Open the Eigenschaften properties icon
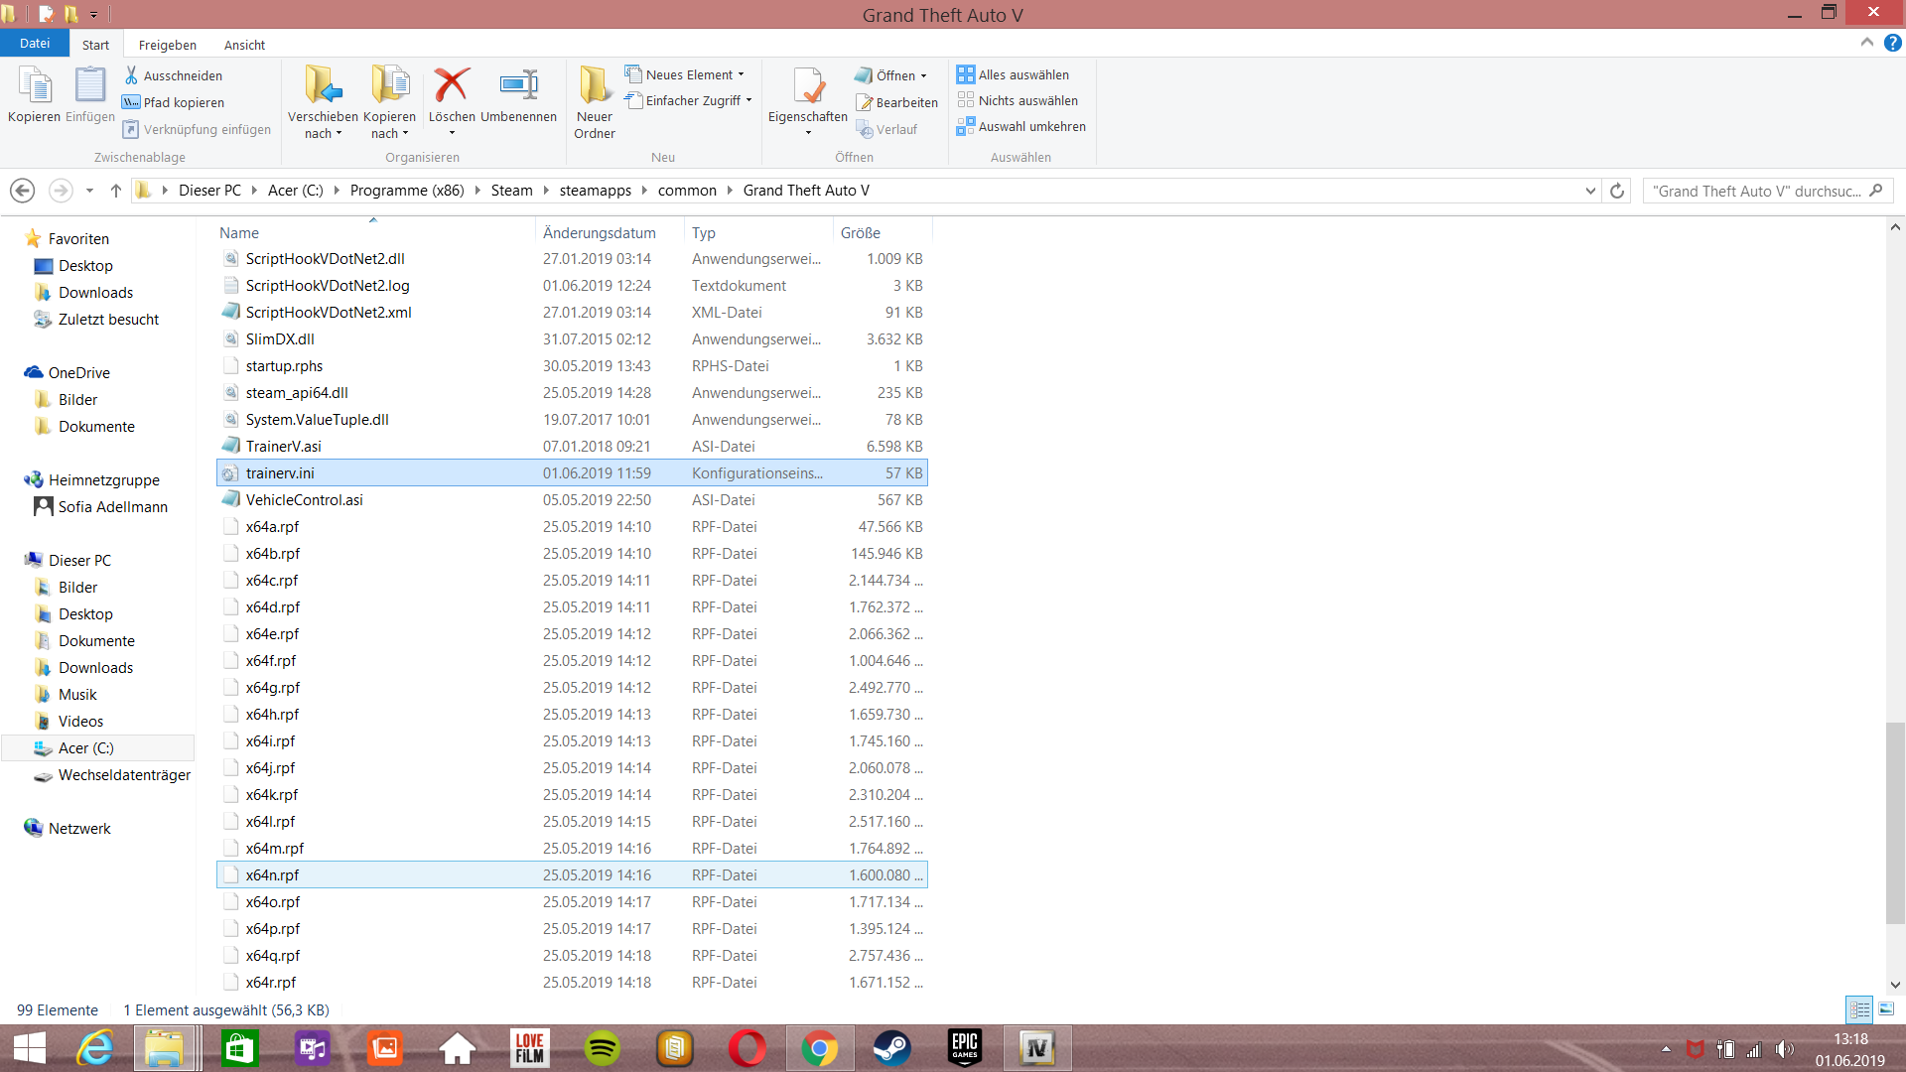 tap(808, 87)
